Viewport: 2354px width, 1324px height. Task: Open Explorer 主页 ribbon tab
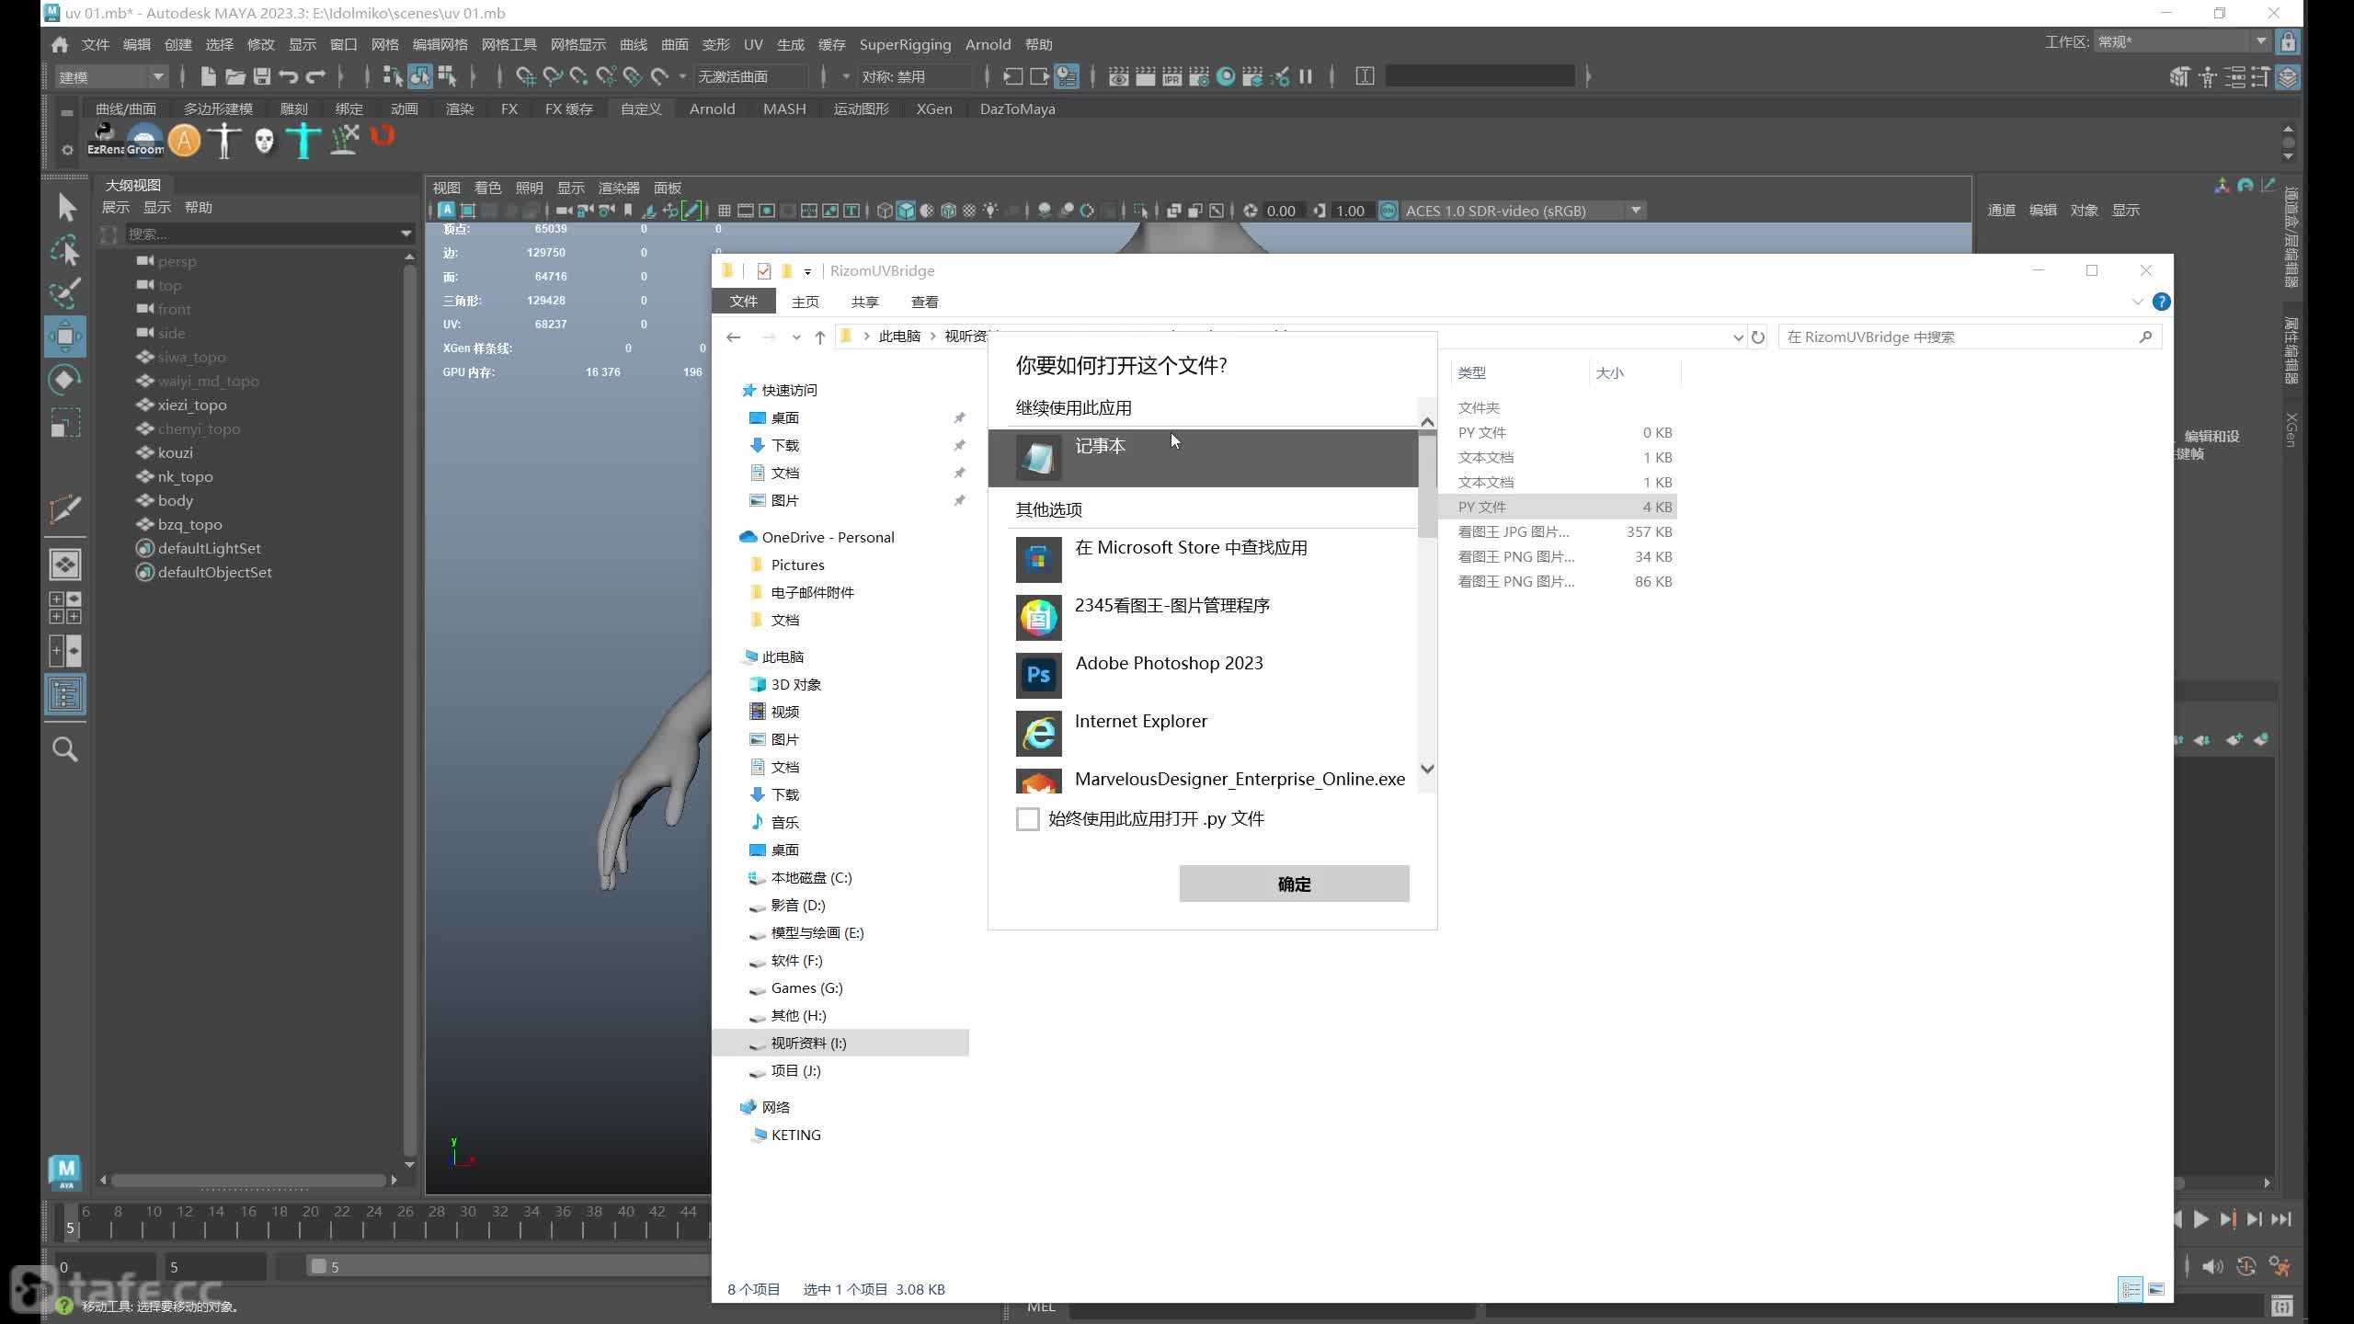(x=805, y=302)
